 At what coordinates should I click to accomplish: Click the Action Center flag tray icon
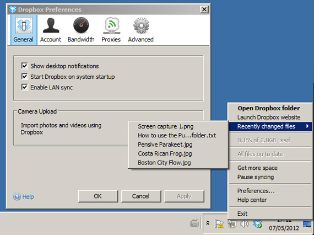tap(219, 224)
